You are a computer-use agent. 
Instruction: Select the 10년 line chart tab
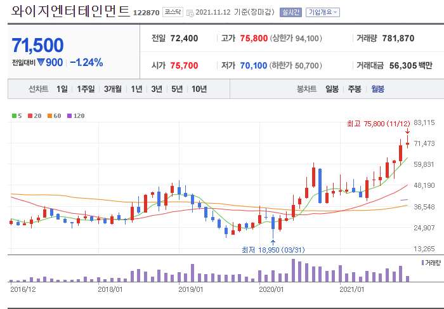[x=199, y=89]
